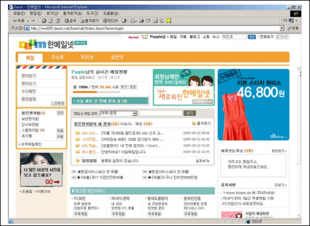Click the 이동 go button
Viewport: 310px width, 226px height.
click(x=293, y=28)
